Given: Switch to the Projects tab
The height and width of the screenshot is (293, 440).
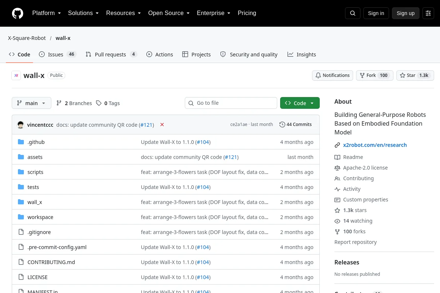Looking at the screenshot, I should [x=197, y=54].
